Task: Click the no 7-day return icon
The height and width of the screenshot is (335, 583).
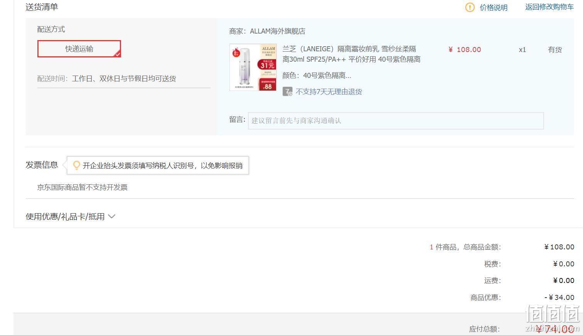Action: (x=287, y=91)
